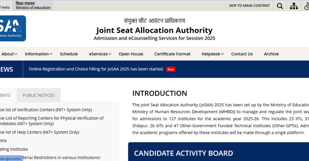
Task: Open the Certificate Format page
Action: (172, 54)
